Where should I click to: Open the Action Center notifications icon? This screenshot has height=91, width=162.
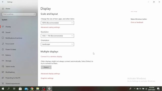point(158,89)
